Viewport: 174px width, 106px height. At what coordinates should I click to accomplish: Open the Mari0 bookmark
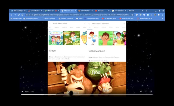[x=79, y=19]
